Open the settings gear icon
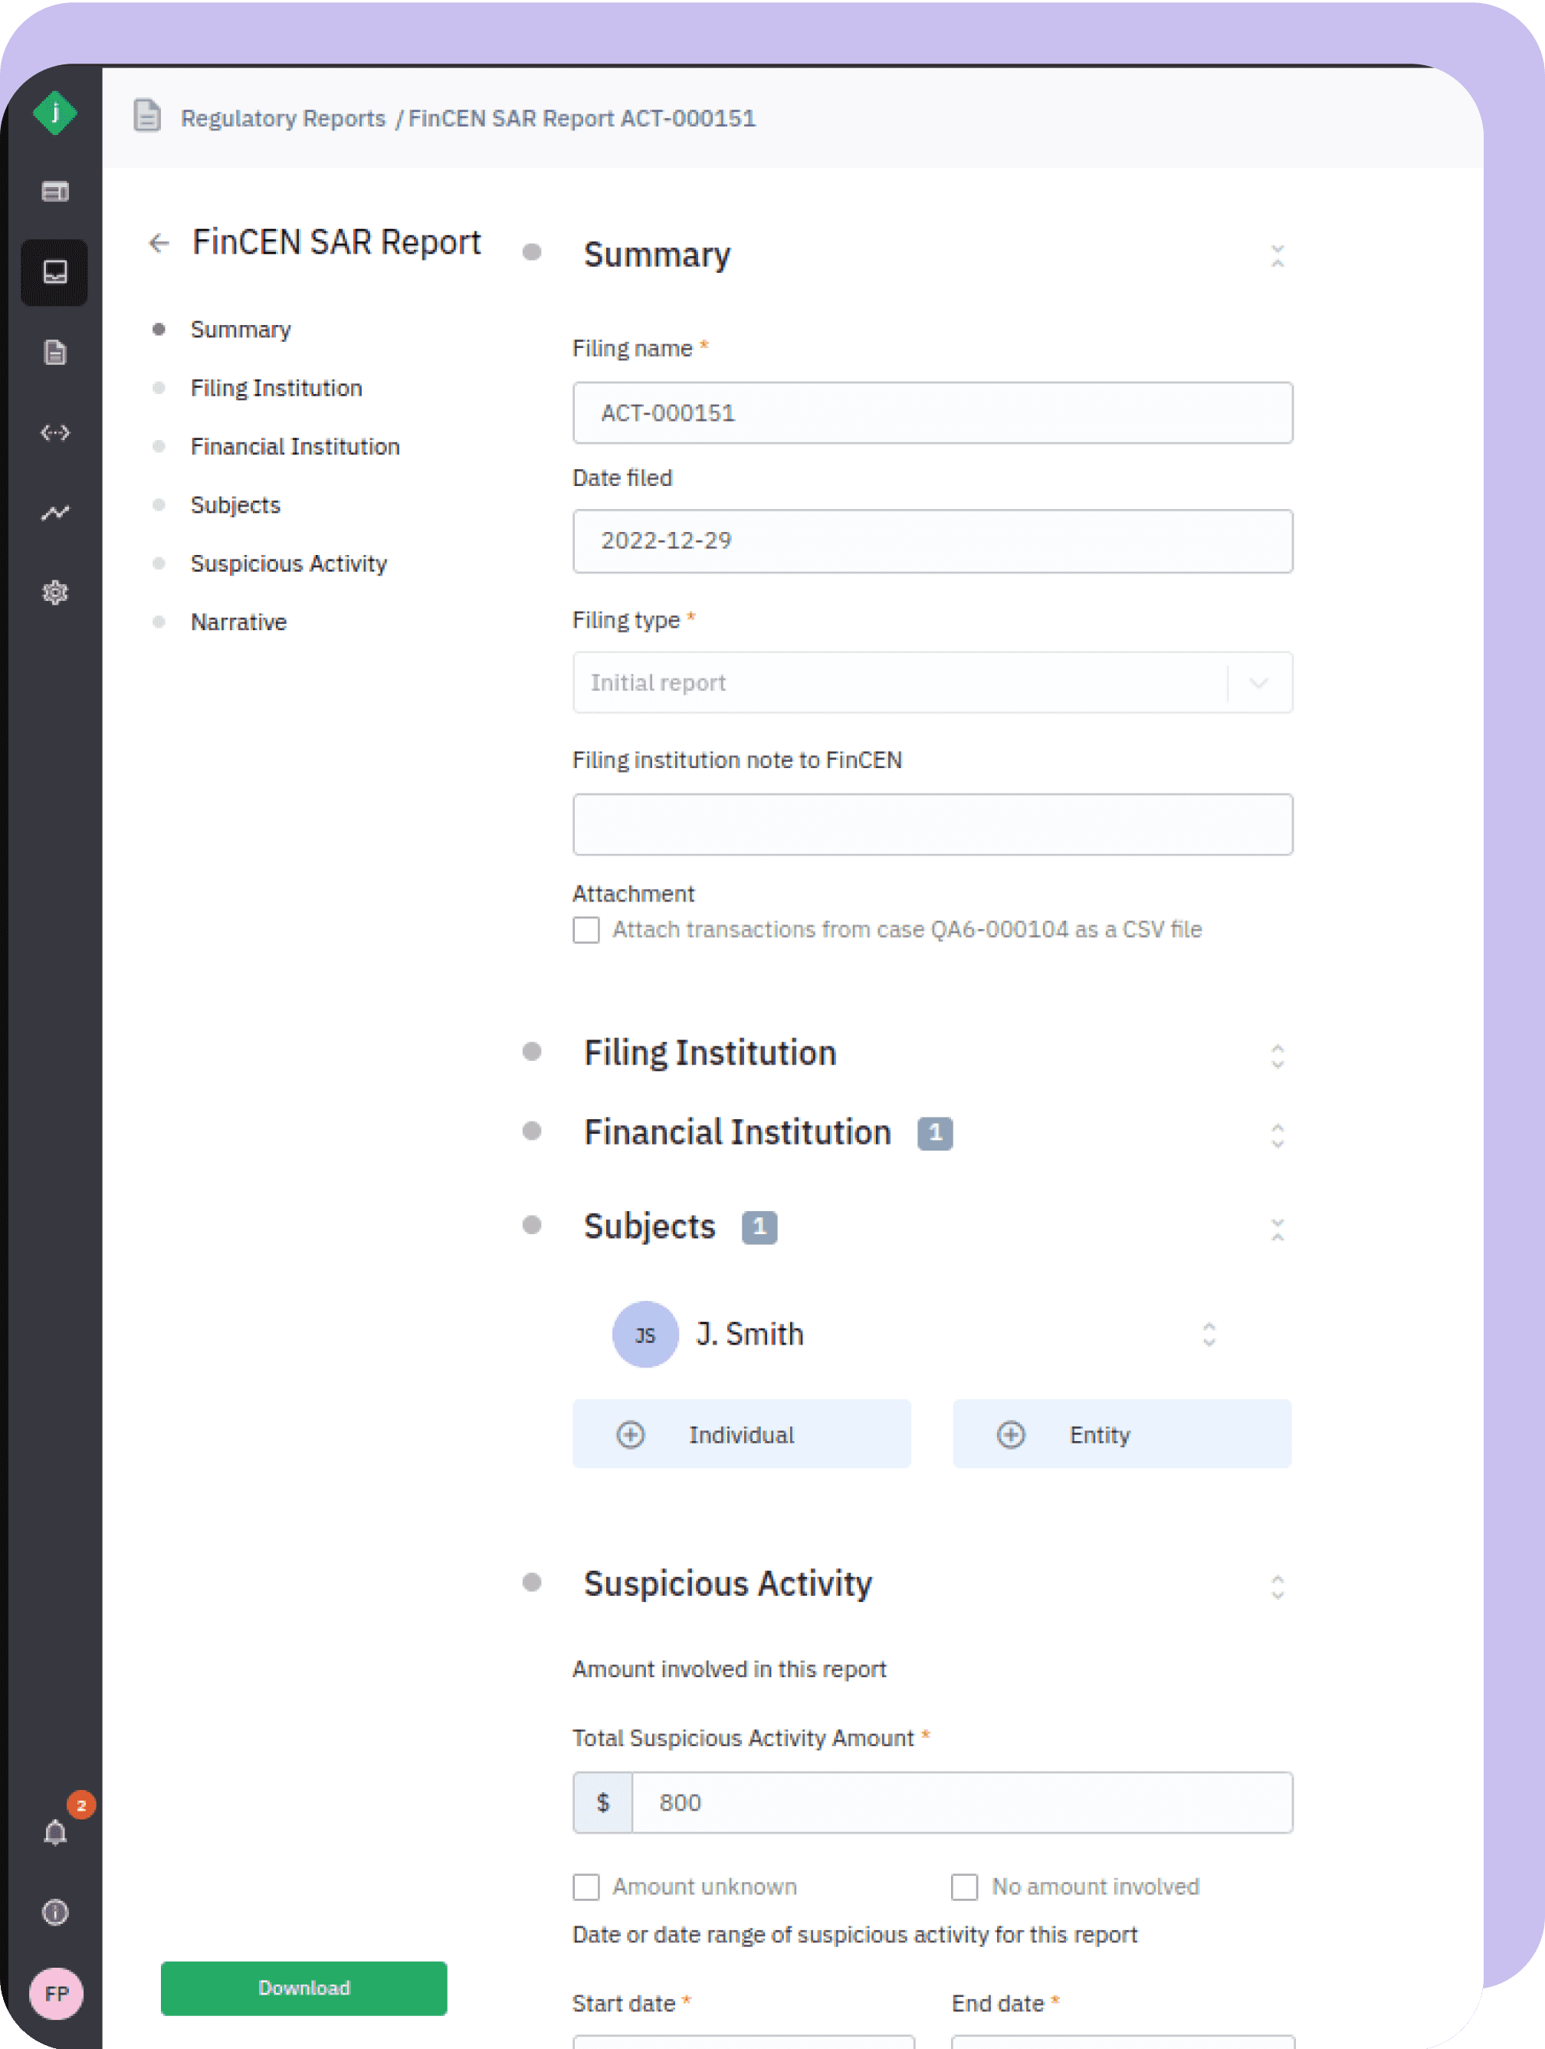This screenshot has width=1545, height=2049. coord(54,593)
